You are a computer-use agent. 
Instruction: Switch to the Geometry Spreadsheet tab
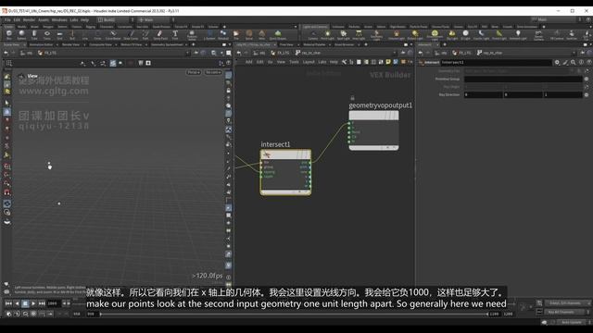point(167,44)
